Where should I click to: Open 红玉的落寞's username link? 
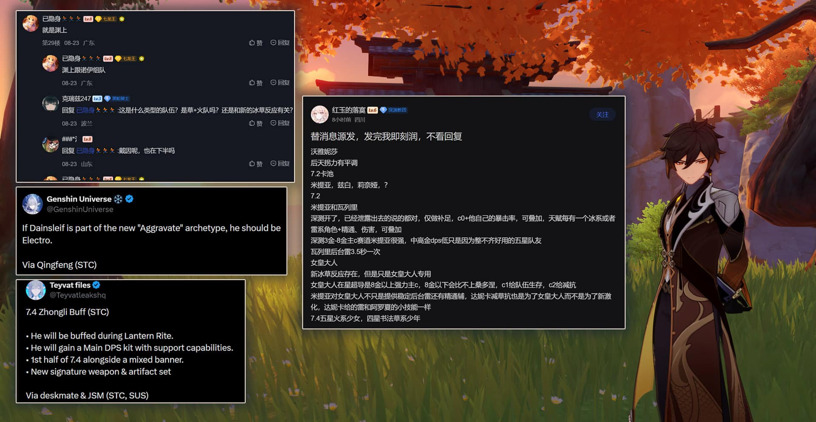tap(348, 110)
